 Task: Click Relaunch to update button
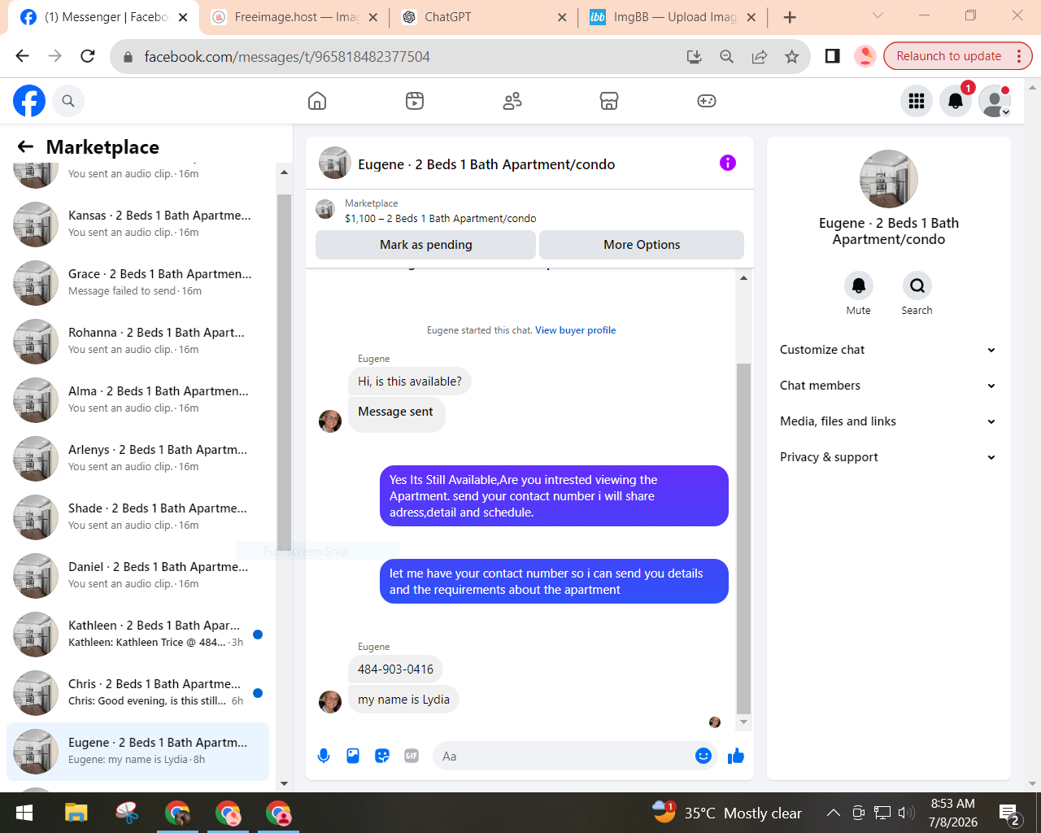pos(958,56)
